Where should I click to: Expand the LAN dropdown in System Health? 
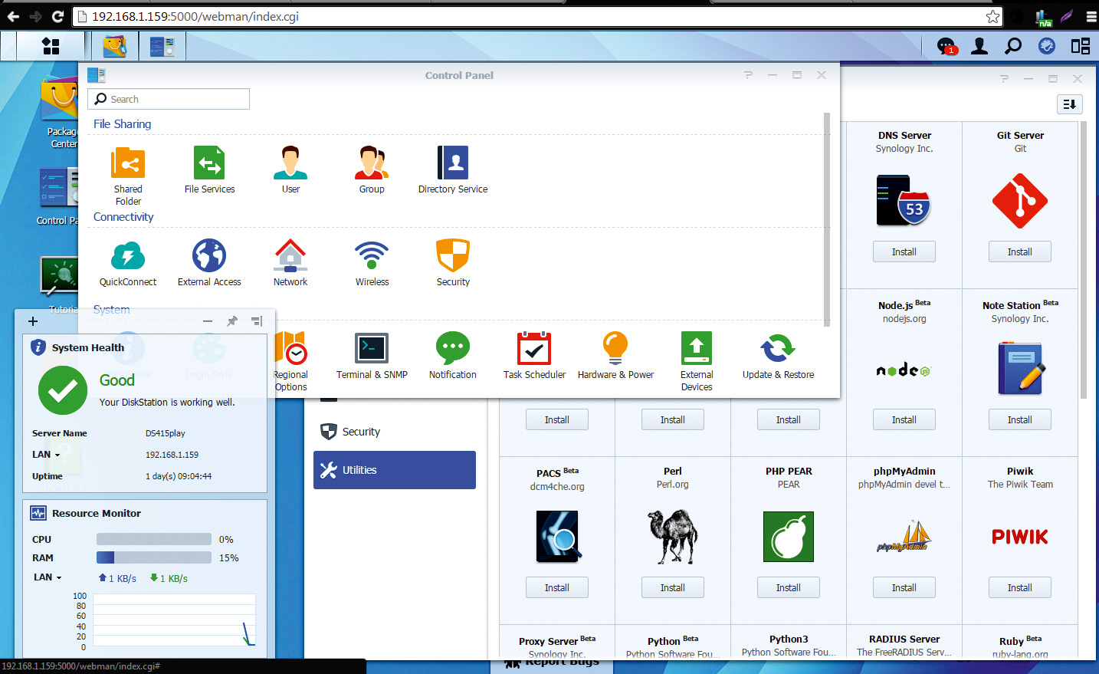coord(46,454)
